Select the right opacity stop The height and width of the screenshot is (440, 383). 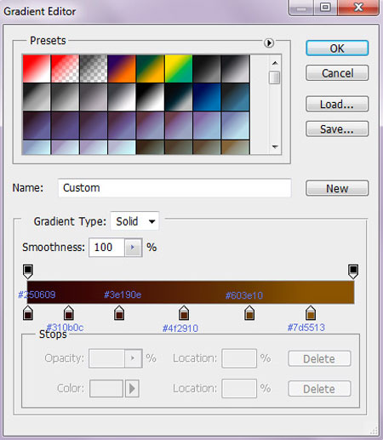pos(353,271)
